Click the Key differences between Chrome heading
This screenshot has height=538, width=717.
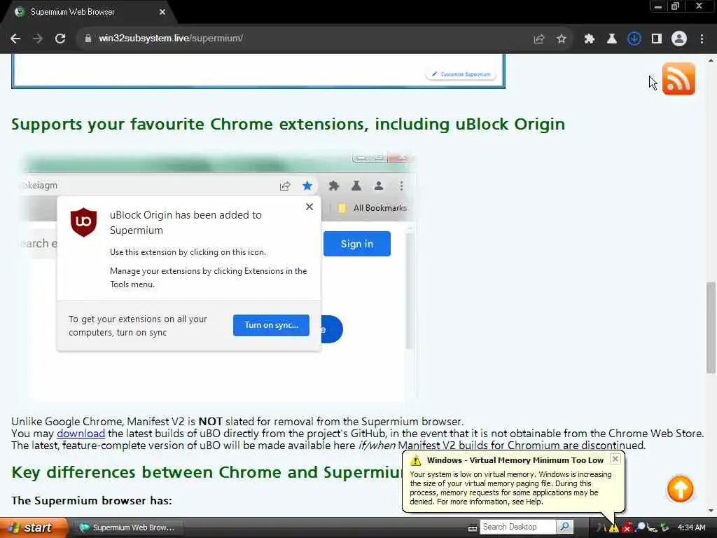[x=207, y=473]
